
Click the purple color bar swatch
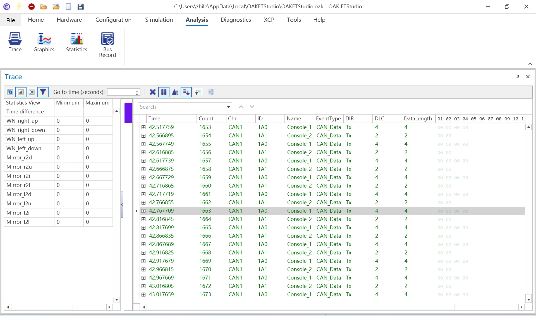coord(128,113)
